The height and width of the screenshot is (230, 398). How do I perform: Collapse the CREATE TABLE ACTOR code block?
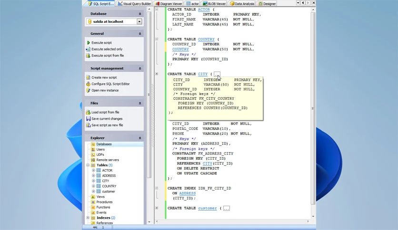pyautogui.click(x=157, y=10)
